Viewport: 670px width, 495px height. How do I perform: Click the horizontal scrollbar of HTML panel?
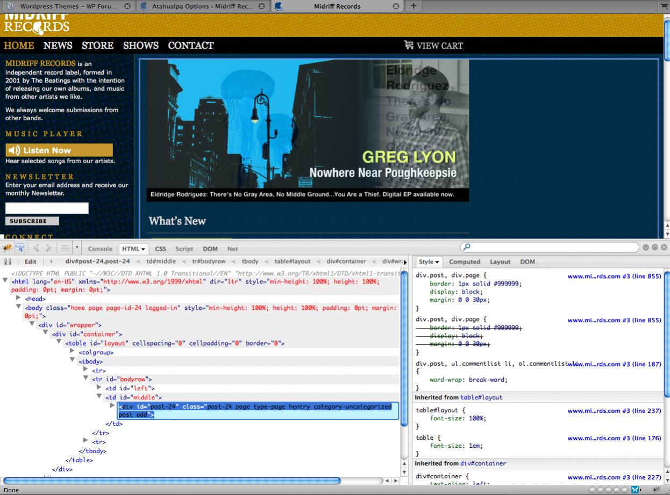coord(171,481)
